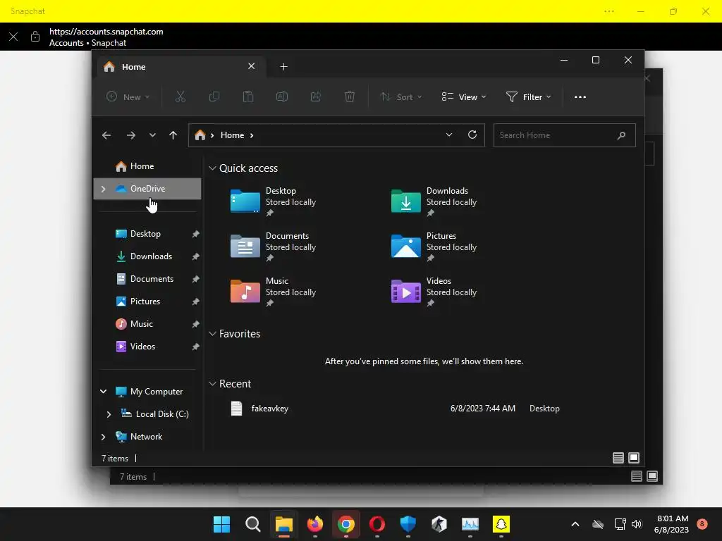Screen dimensions: 722x541
Task: Click Home in the address breadcrumb
Action: 232,135
